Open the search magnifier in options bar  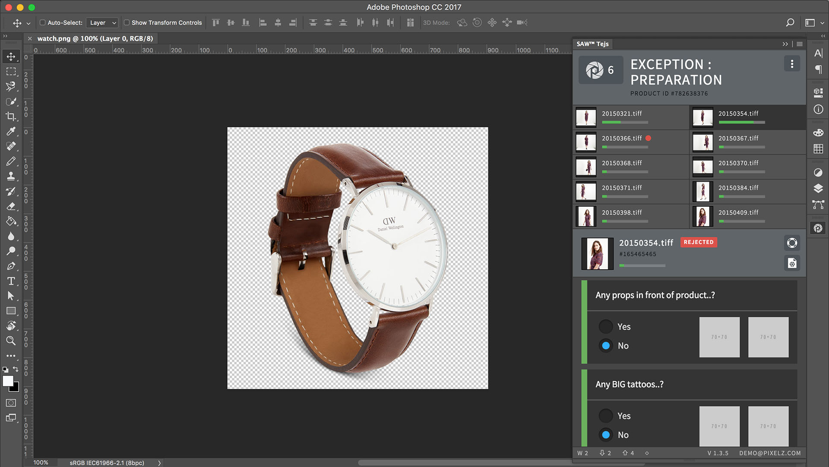click(x=790, y=22)
